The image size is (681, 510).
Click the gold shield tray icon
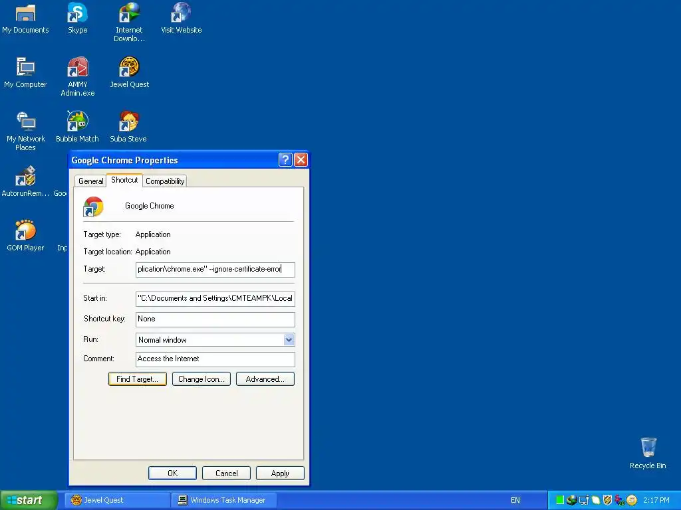[x=608, y=500]
